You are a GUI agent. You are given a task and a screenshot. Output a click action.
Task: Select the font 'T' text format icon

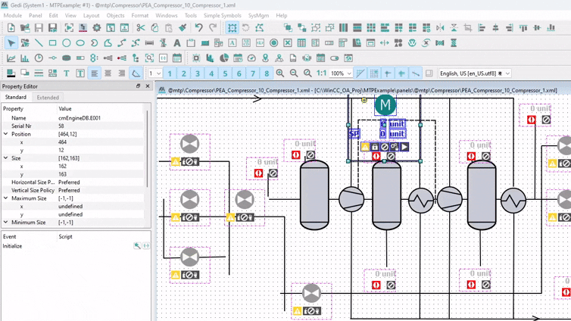pyautogui.click(x=67, y=73)
